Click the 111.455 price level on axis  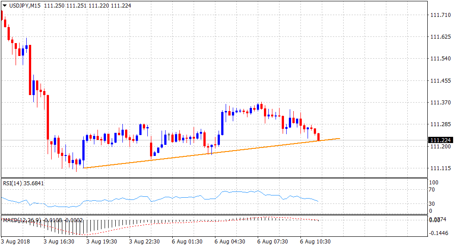[x=440, y=81]
